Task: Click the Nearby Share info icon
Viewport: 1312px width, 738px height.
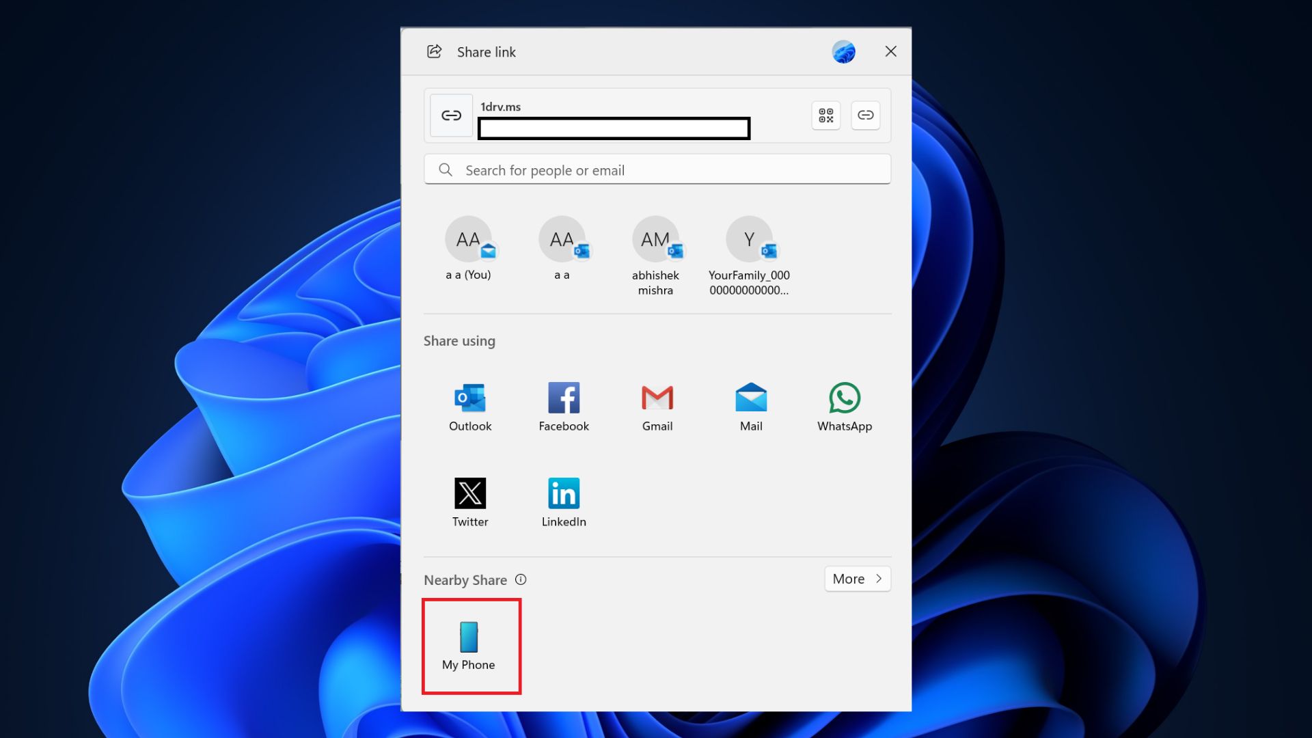Action: 521,579
